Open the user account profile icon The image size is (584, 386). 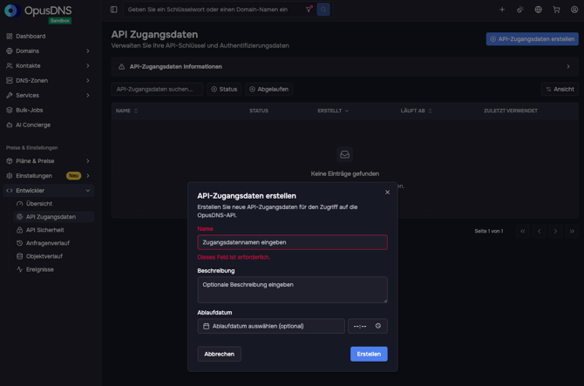pos(574,10)
